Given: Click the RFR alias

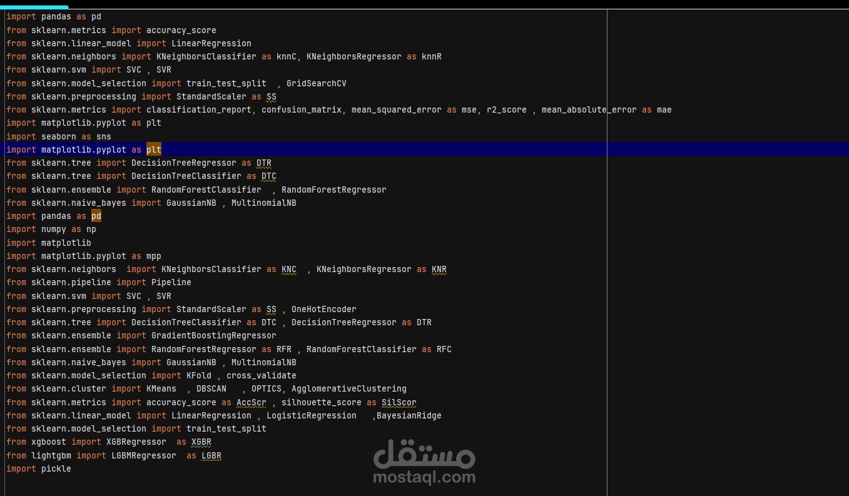Looking at the screenshot, I should 284,349.
